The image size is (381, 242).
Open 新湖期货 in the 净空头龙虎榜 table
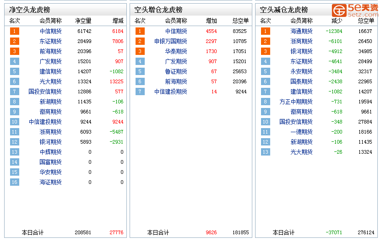pyautogui.click(x=50, y=102)
